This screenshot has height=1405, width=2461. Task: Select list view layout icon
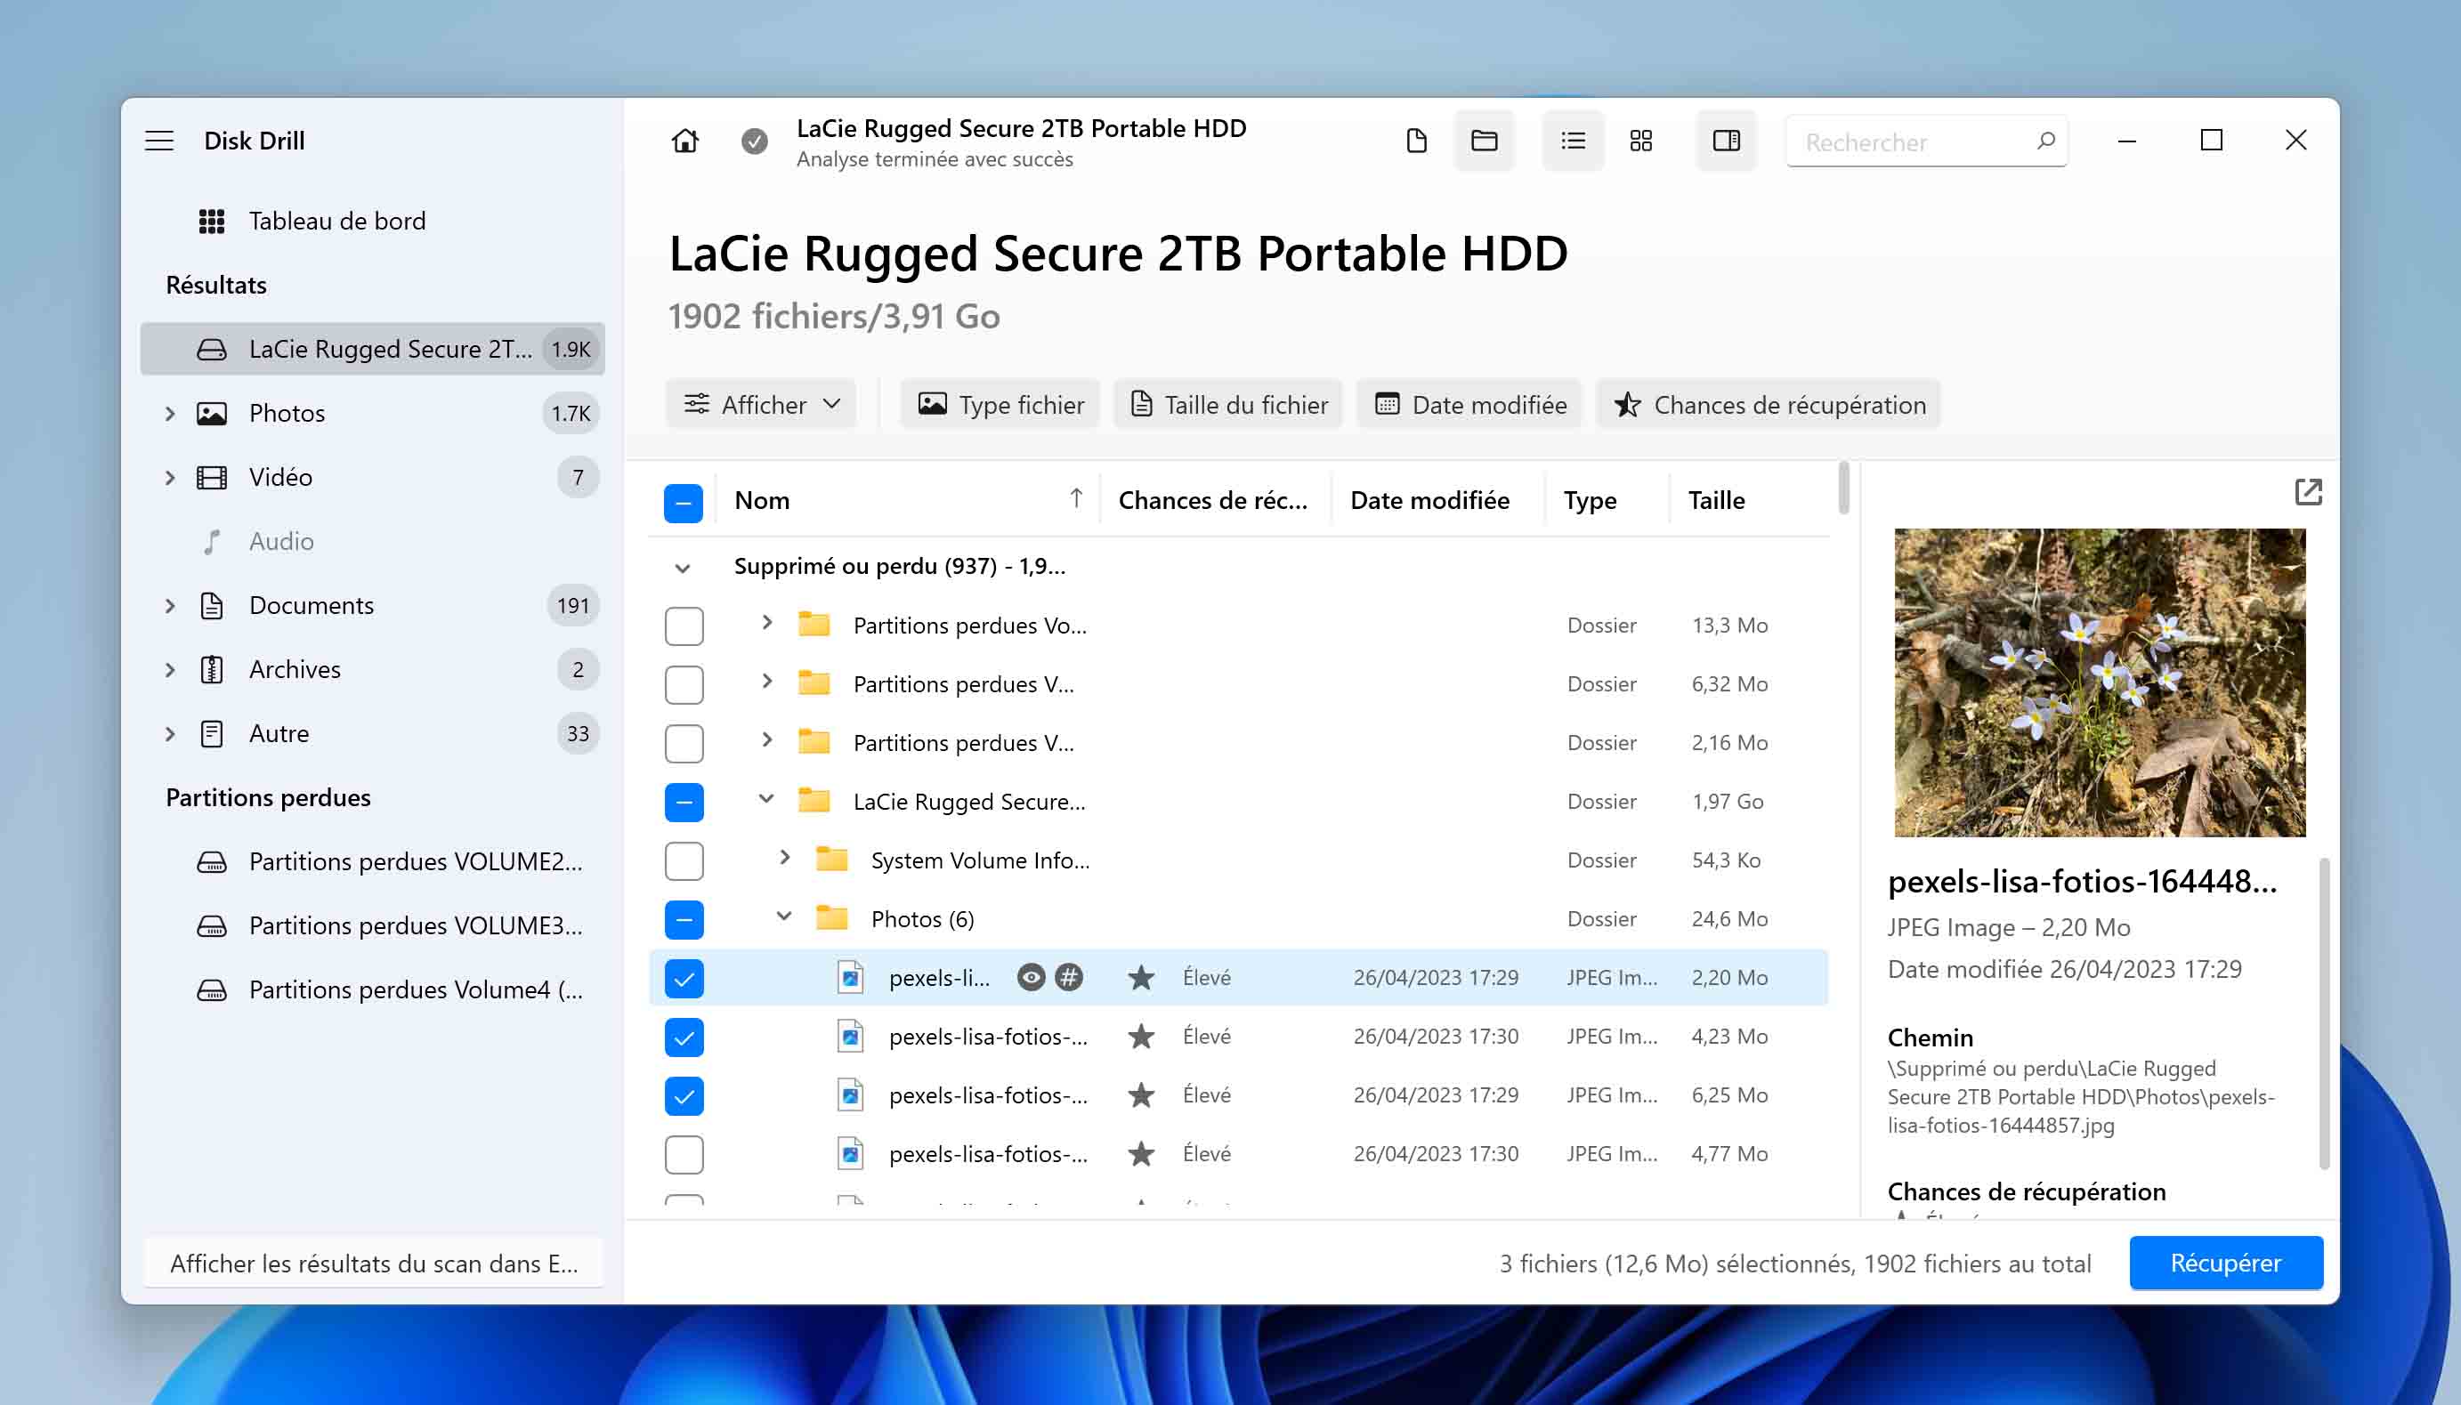click(1573, 141)
